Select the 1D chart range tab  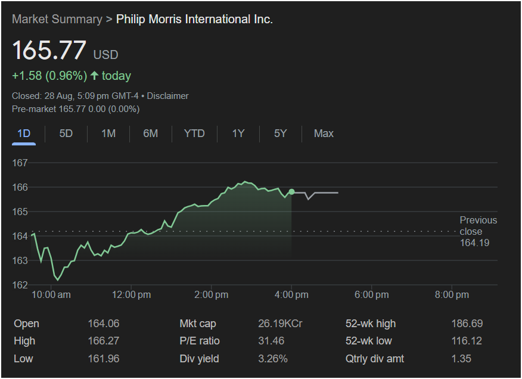pos(24,133)
